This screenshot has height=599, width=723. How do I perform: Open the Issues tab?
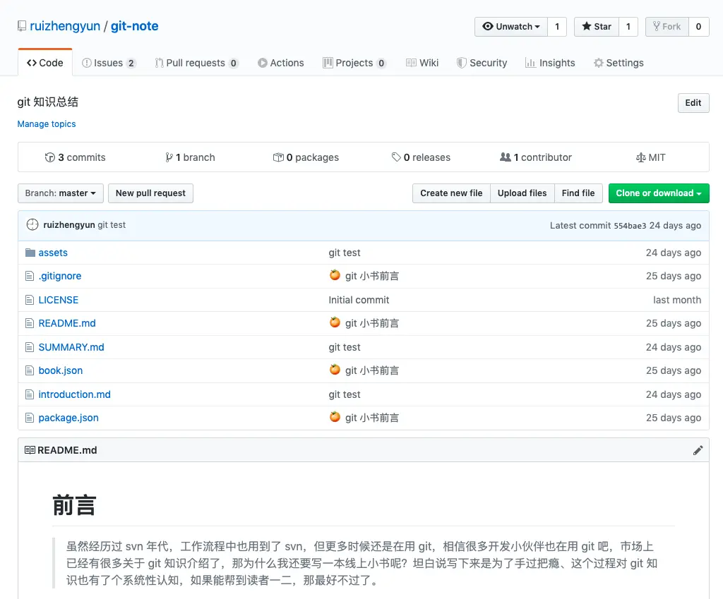tap(109, 63)
